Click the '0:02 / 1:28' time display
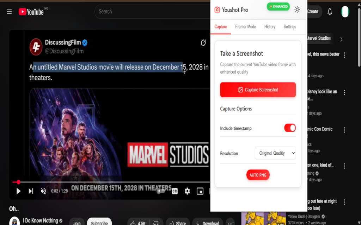This screenshot has height=225, width=361. [x=59, y=191]
